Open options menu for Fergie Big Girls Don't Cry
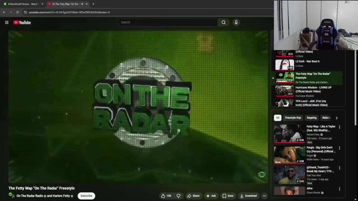 pyautogui.click(x=340, y=148)
